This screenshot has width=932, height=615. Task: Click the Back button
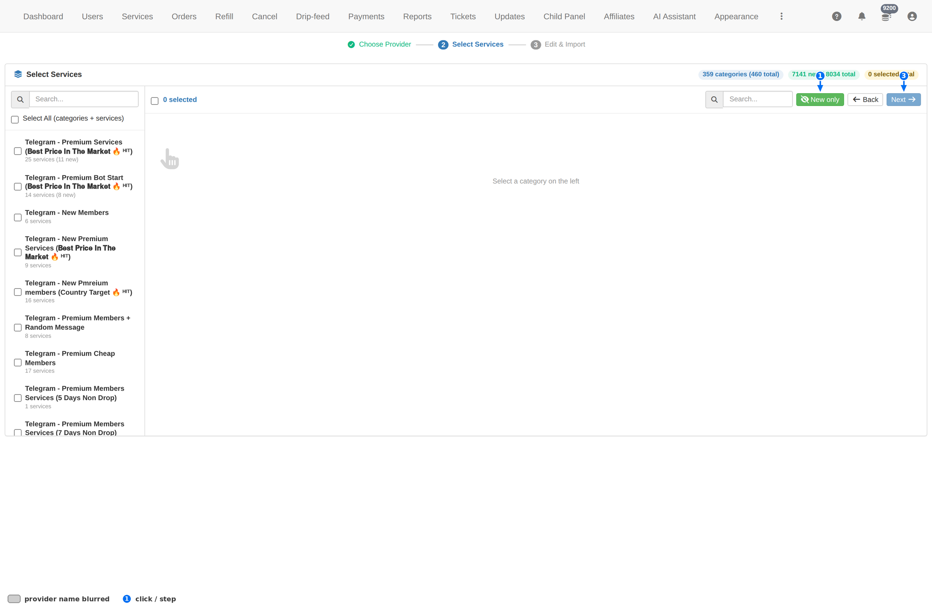tap(865, 100)
